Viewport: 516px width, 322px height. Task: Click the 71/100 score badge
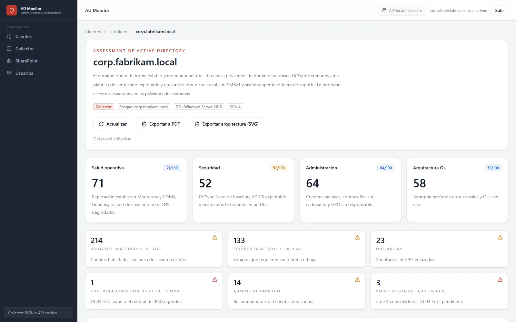(x=172, y=168)
